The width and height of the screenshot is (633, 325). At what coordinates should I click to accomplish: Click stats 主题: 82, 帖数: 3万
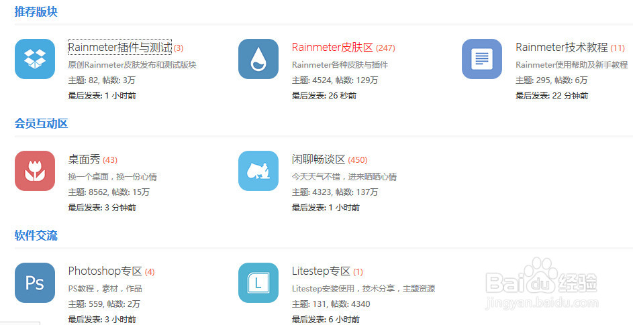click(102, 80)
